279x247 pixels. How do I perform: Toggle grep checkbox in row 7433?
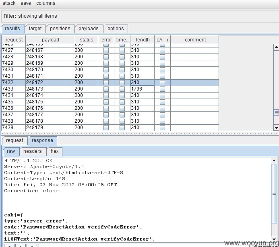pos(162,89)
